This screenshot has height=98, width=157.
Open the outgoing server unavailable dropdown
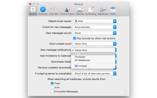(95, 74)
